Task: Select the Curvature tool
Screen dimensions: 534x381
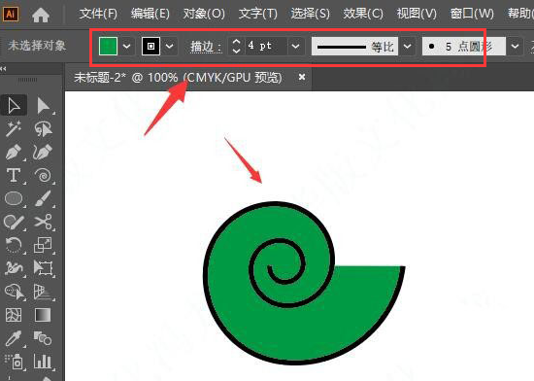Action: tap(44, 152)
